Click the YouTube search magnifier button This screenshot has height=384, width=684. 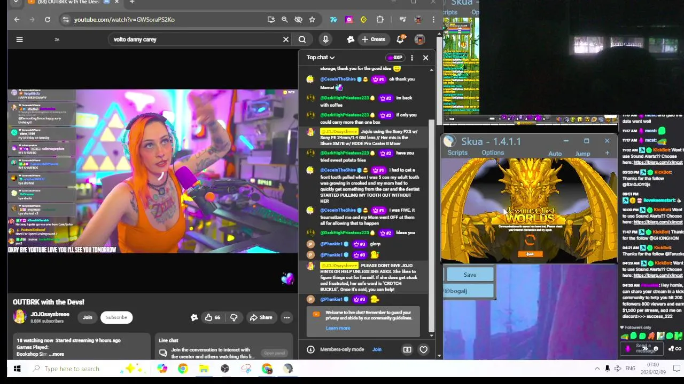pos(302,39)
